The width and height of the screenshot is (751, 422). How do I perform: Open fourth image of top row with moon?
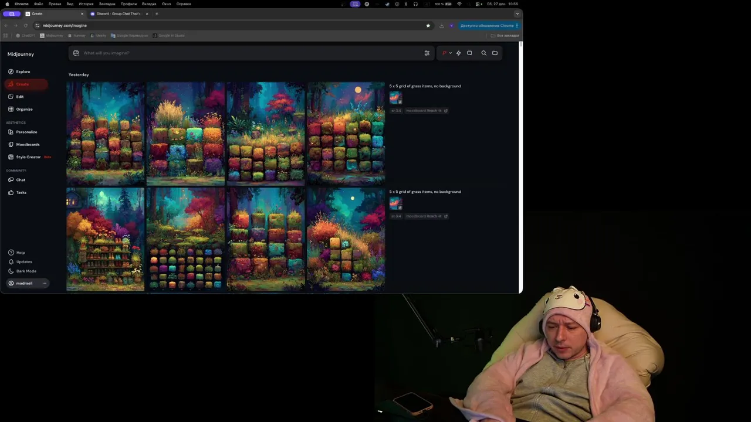point(346,134)
